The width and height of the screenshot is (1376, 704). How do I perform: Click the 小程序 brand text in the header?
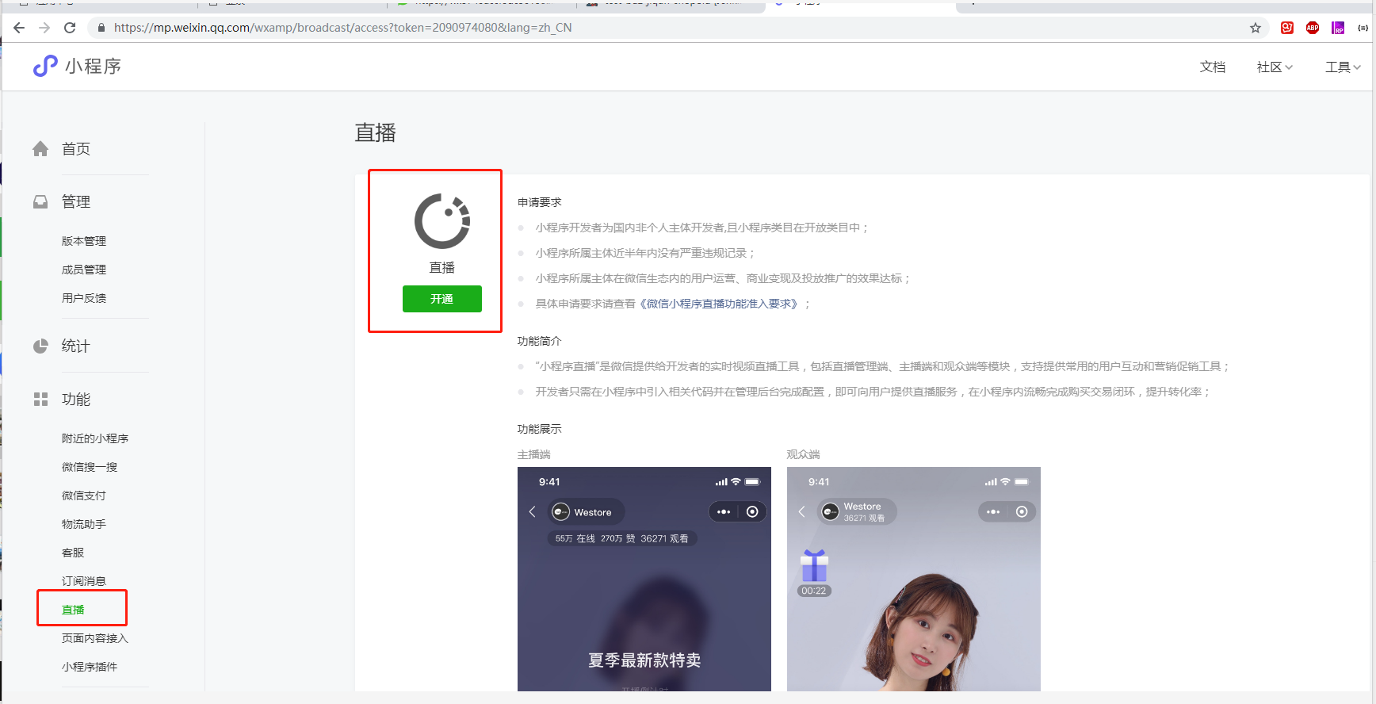click(94, 67)
